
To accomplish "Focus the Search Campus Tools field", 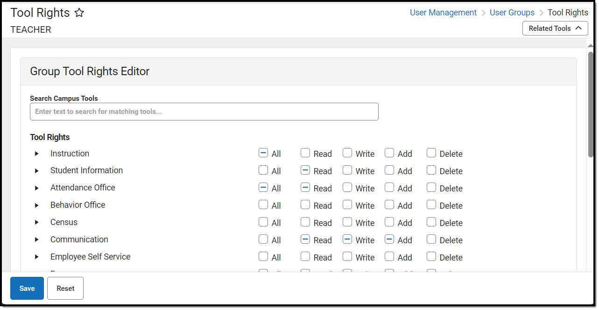I will pos(204,112).
